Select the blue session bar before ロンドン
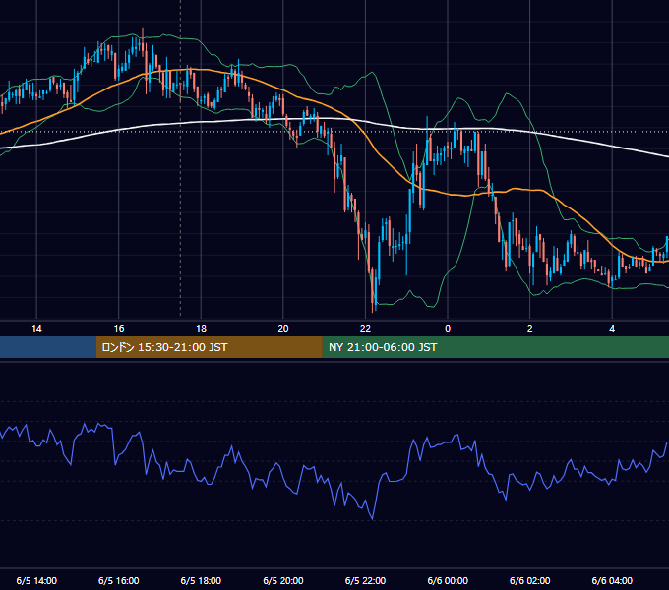Screen dimensions: 669x590 coord(48,347)
